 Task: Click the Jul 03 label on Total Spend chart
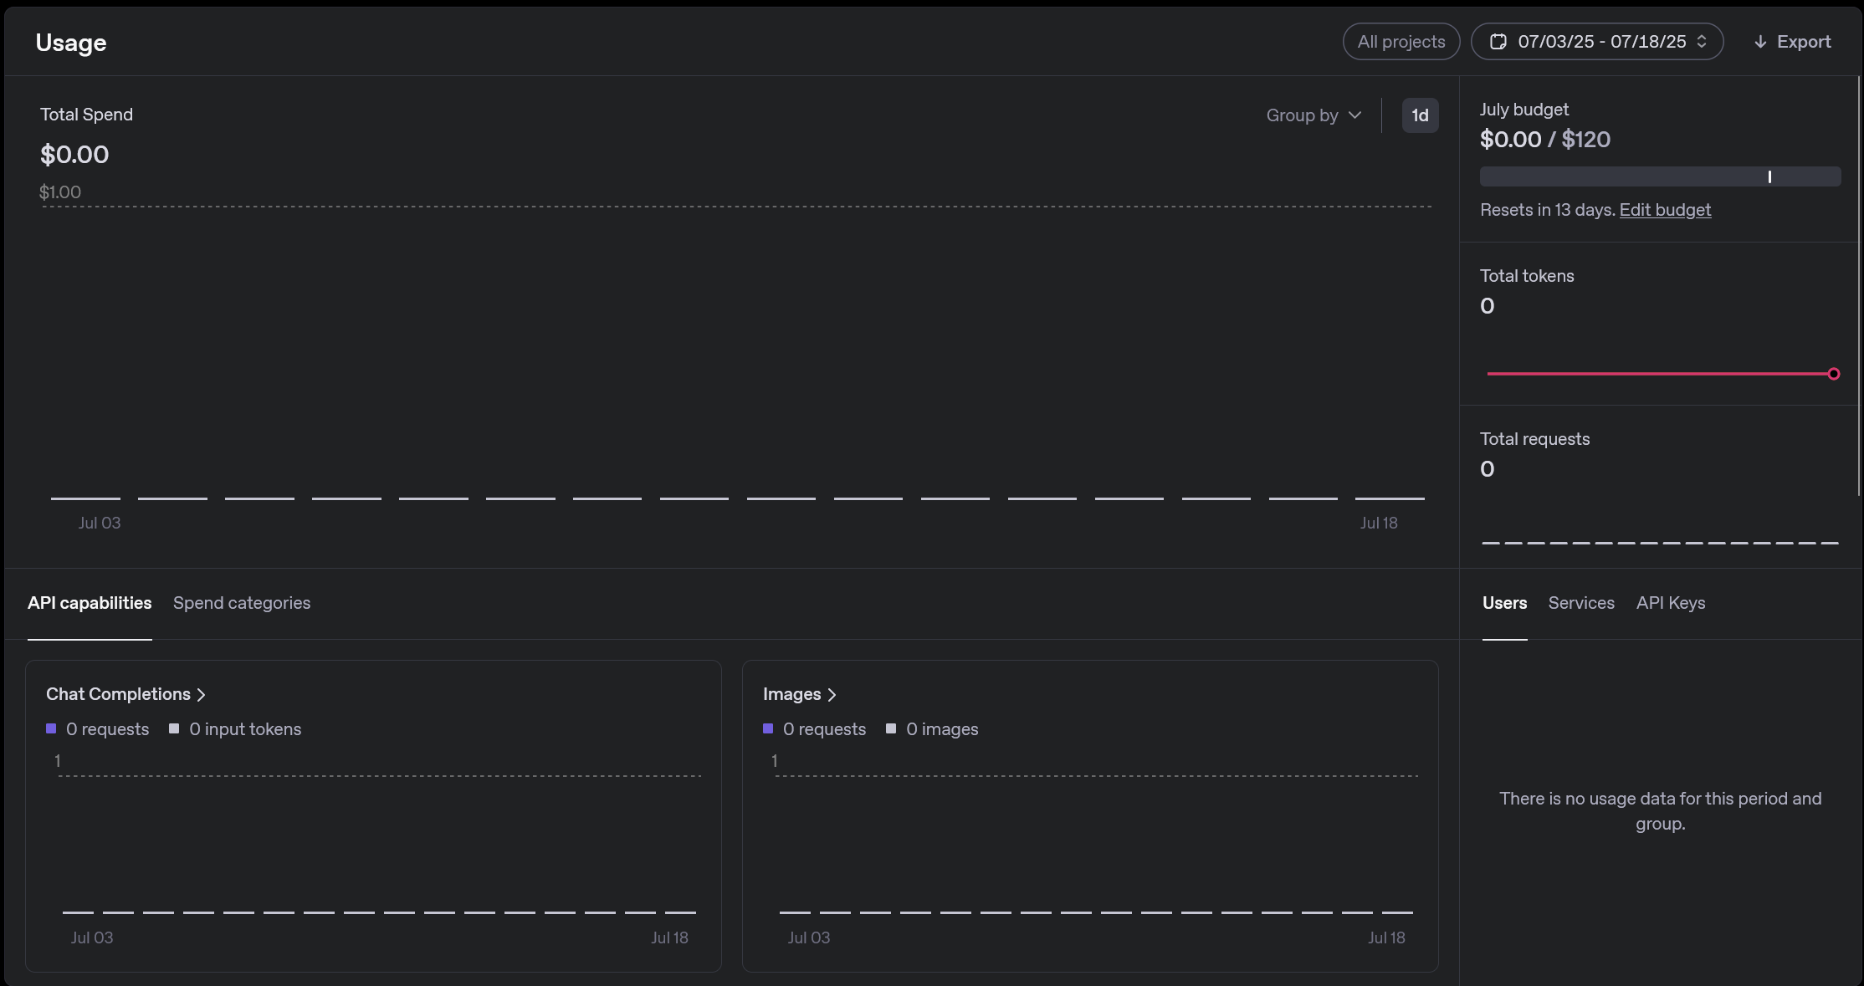100,523
